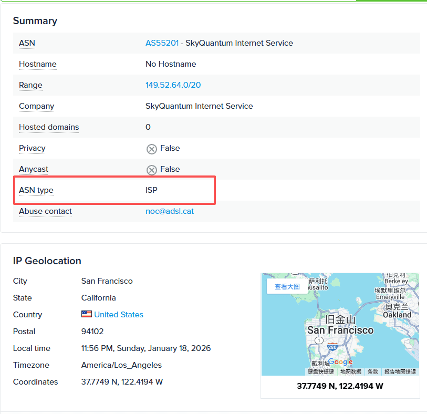Click the X icon beside Anycast False
Image resolution: width=427 pixels, height=414 pixels.
click(151, 170)
